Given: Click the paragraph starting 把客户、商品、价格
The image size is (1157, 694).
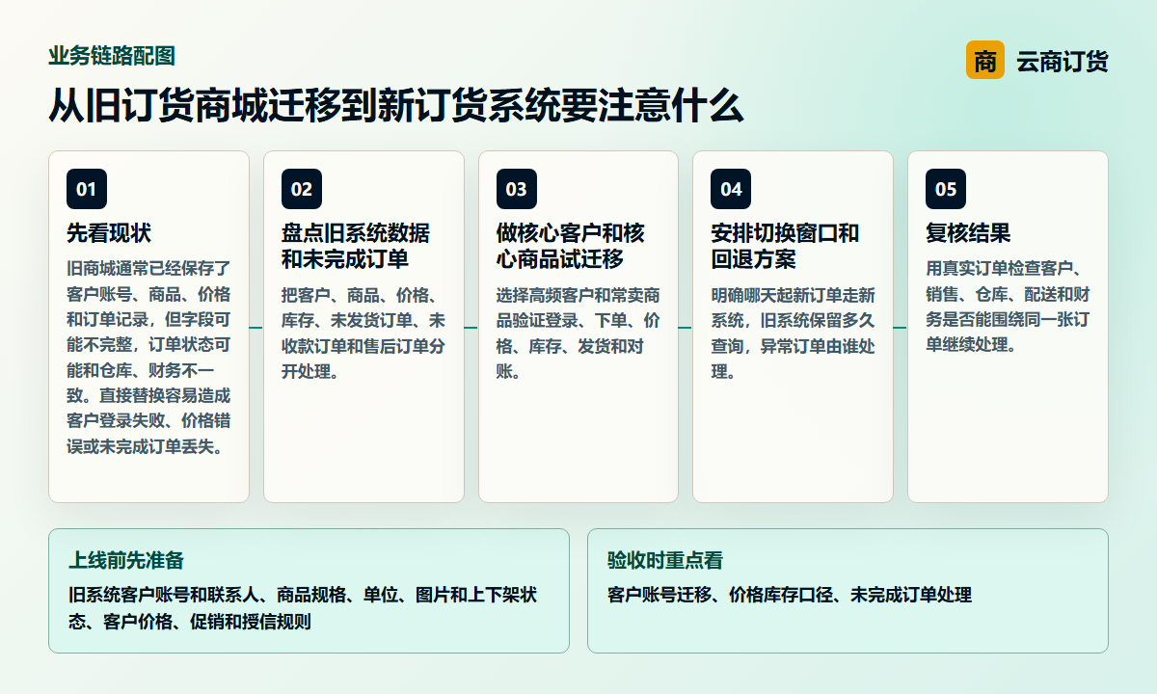Looking at the screenshot, I should click(x=363, y=334).
